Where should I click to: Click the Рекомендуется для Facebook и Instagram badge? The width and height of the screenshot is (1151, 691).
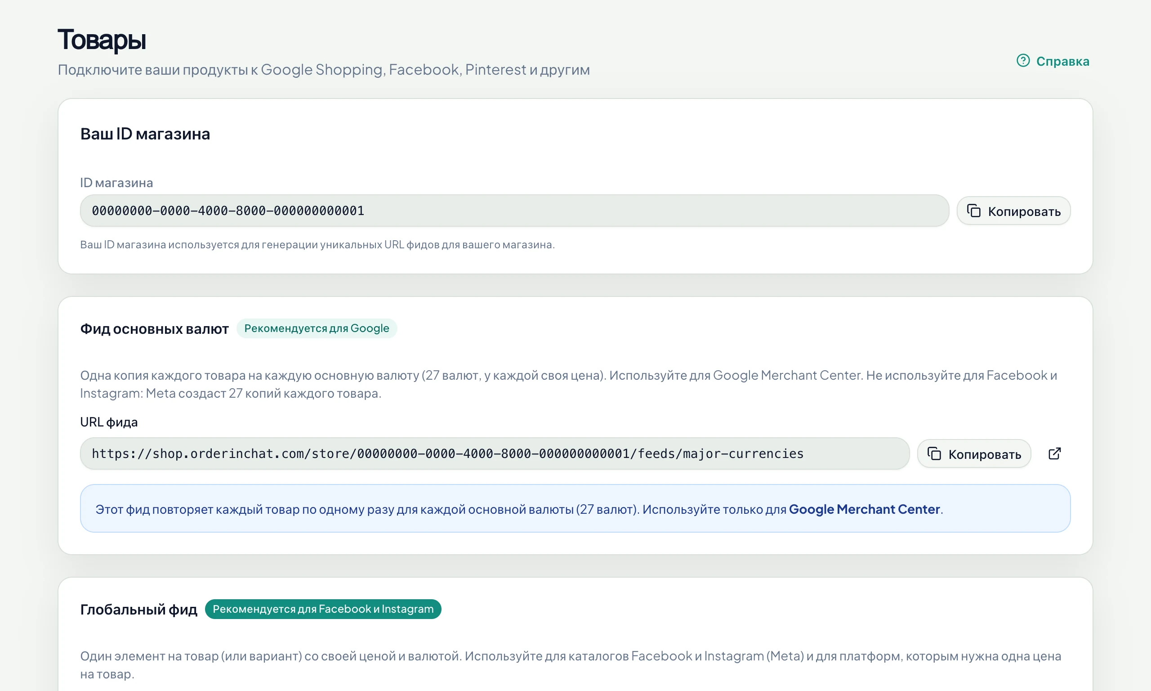(323, 609)
